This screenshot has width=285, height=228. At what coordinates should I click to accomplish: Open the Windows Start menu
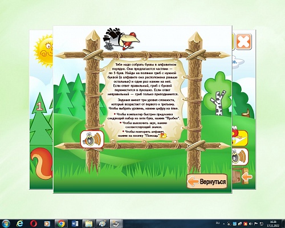[x=6, y=223]
